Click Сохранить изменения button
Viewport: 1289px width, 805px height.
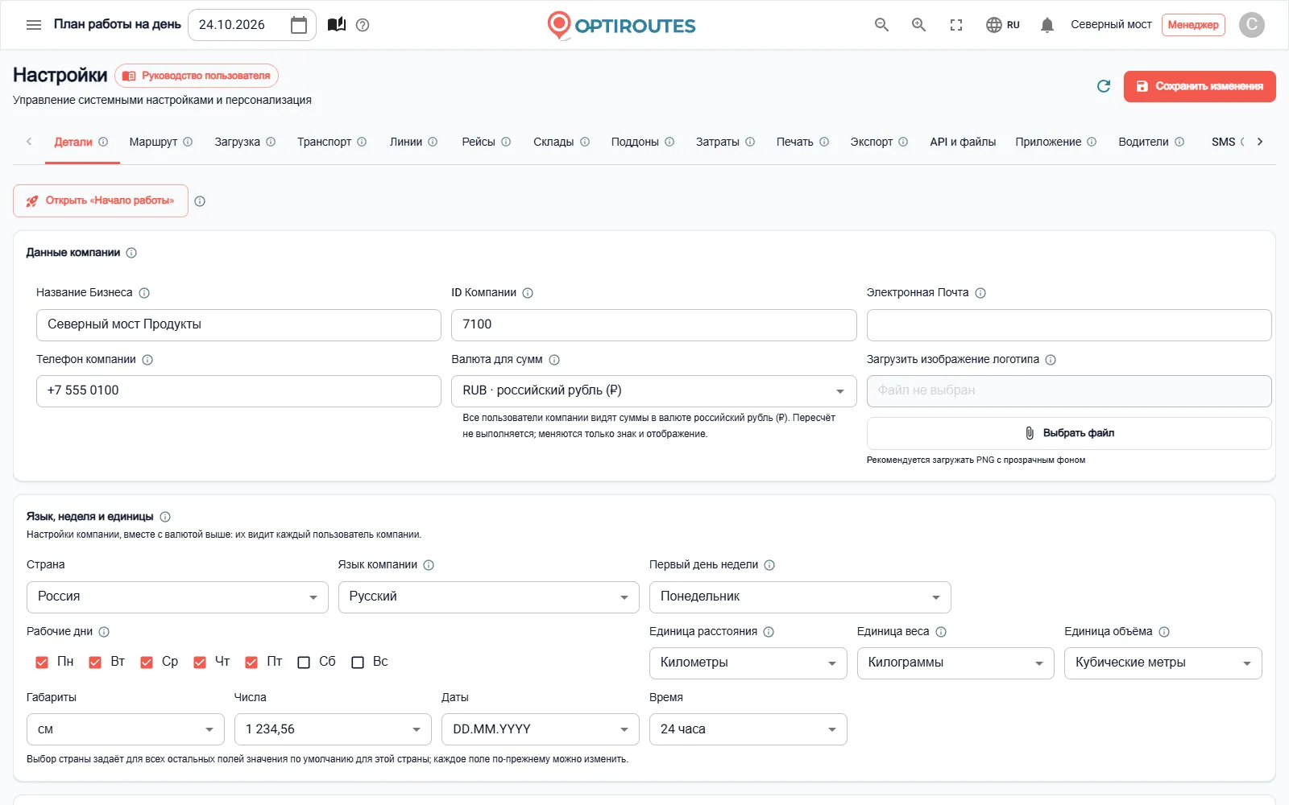(1200, 86)
